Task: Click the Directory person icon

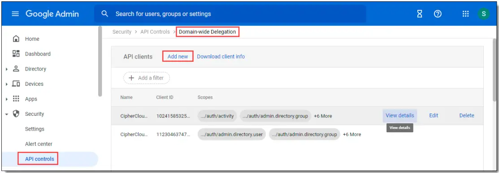Action: [x=16, y=69]
